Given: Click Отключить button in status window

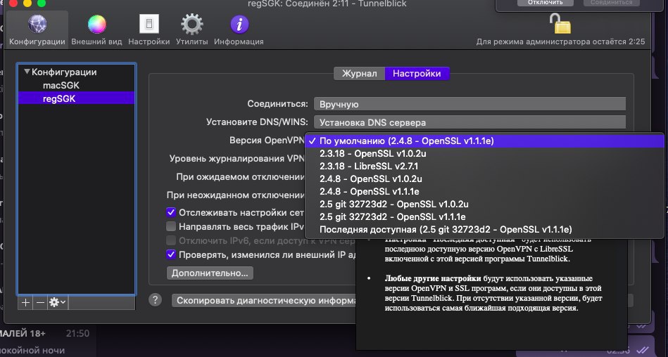Looking at the screenshot, I should click(546, 3).
